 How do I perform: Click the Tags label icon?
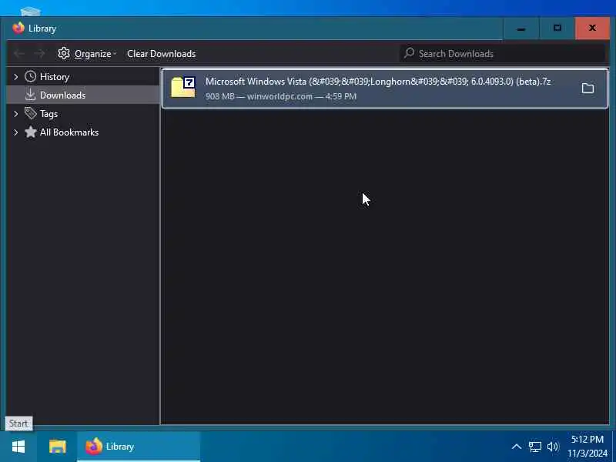(30, 113)
